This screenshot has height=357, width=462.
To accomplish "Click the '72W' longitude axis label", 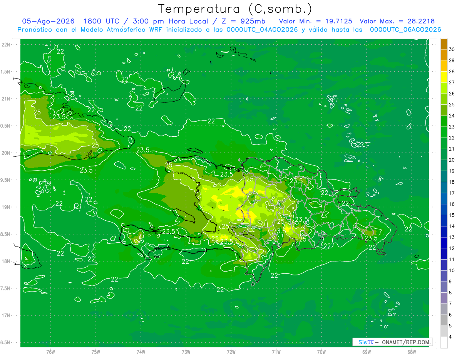I will click(x=231, y=352).
